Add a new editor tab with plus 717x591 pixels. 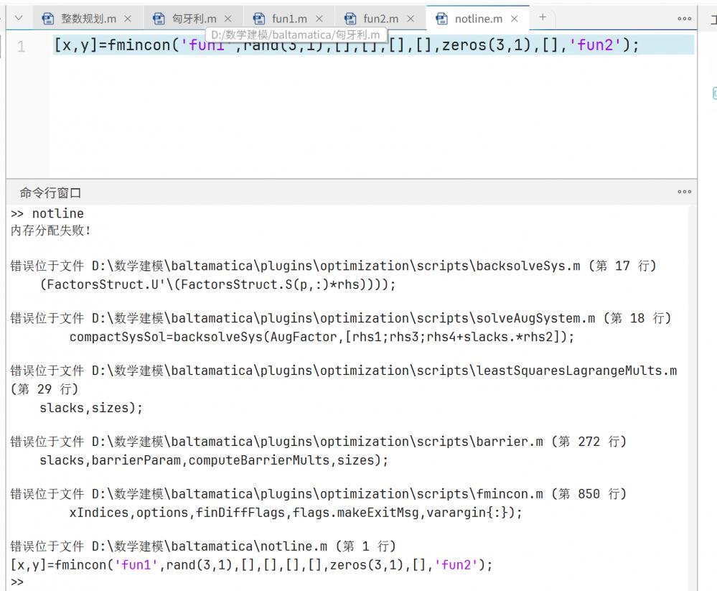543,17
